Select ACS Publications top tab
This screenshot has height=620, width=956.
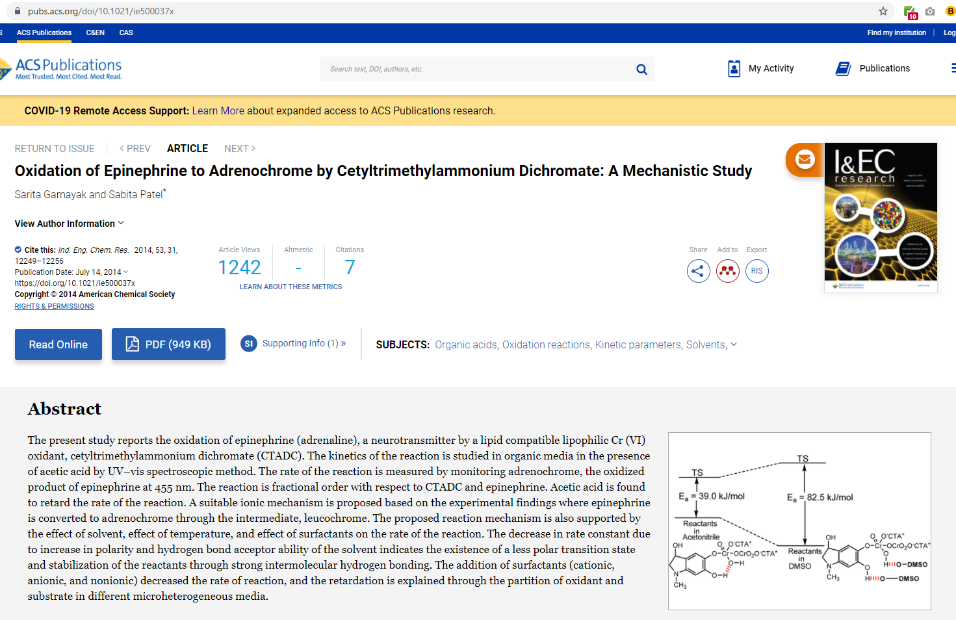click(44, 32)
